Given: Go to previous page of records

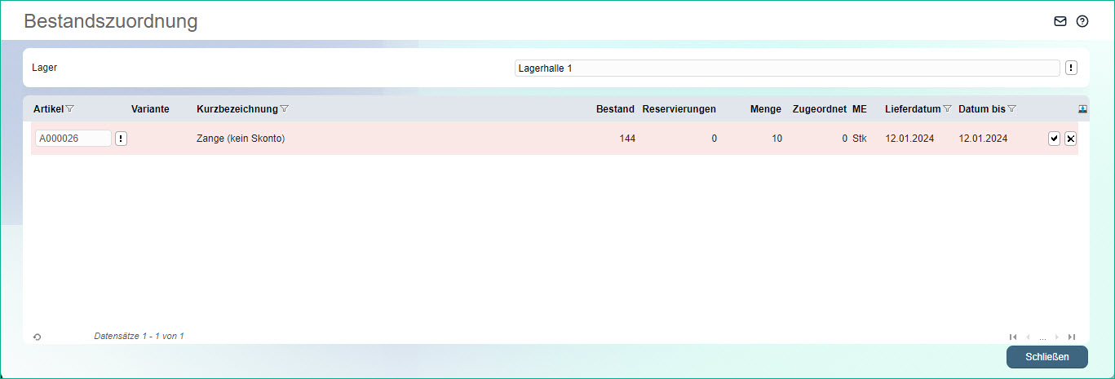Looking at the screenshot, I should (x=1028, y=337).
